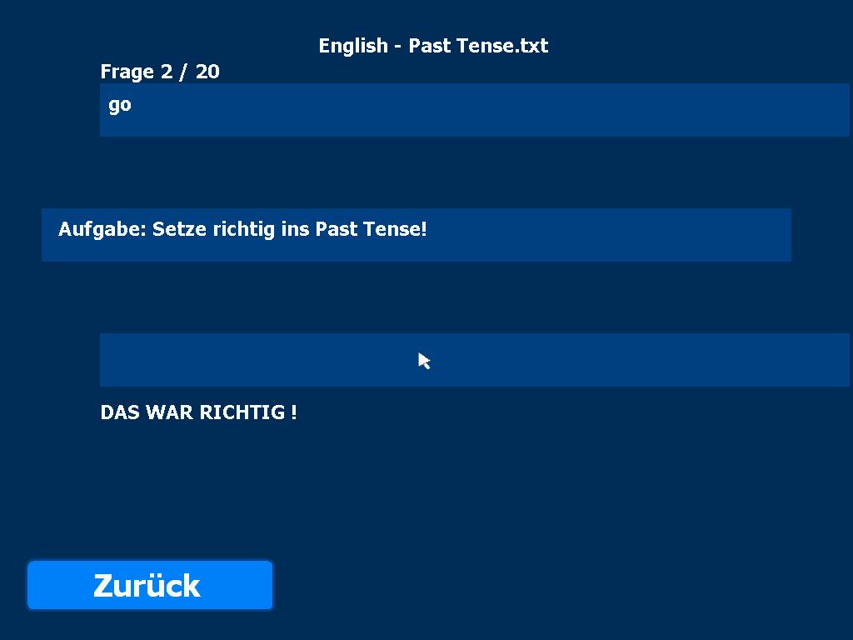This screenshot has height=640, width=853.
Task: Click the title "English - Past Tense.txt"
Action: pos(433,46)
